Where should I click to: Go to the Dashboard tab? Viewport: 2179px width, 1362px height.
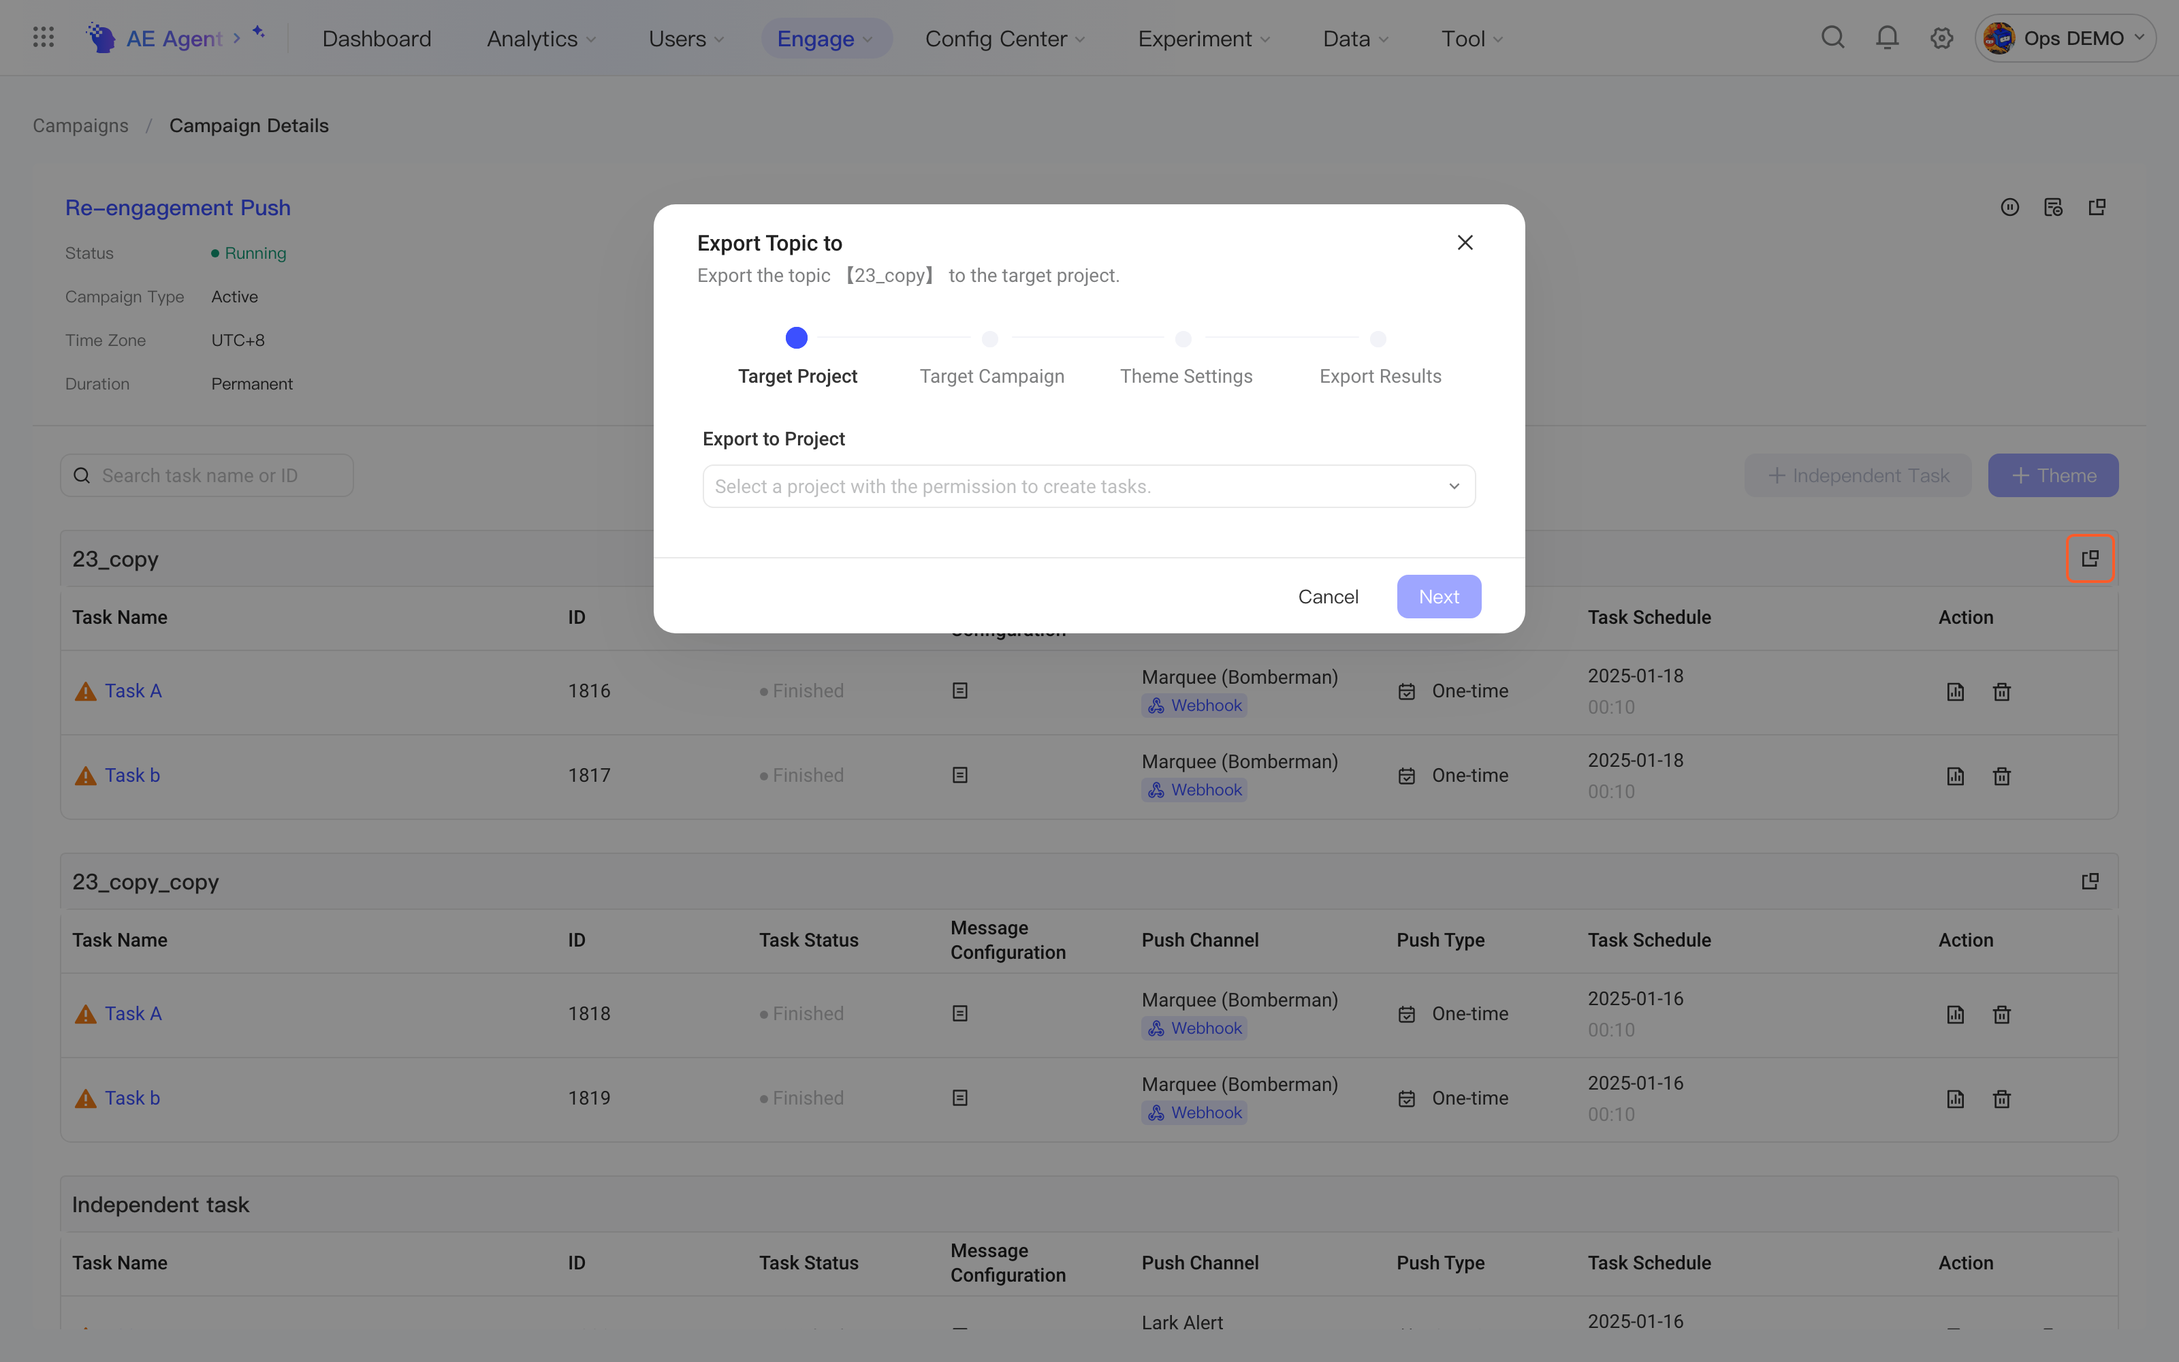click(x=377, y=39)
